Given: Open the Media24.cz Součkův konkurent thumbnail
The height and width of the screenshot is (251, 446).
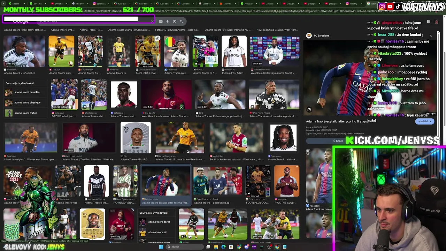Looking at the screenshot, I should pyautogui.click(x=237, y=138).
